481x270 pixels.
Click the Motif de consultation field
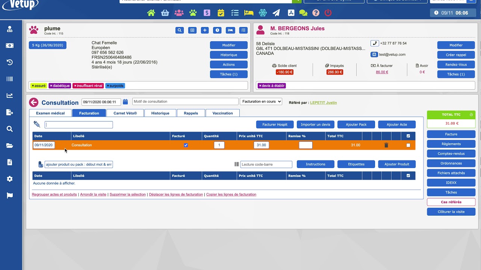185,102
